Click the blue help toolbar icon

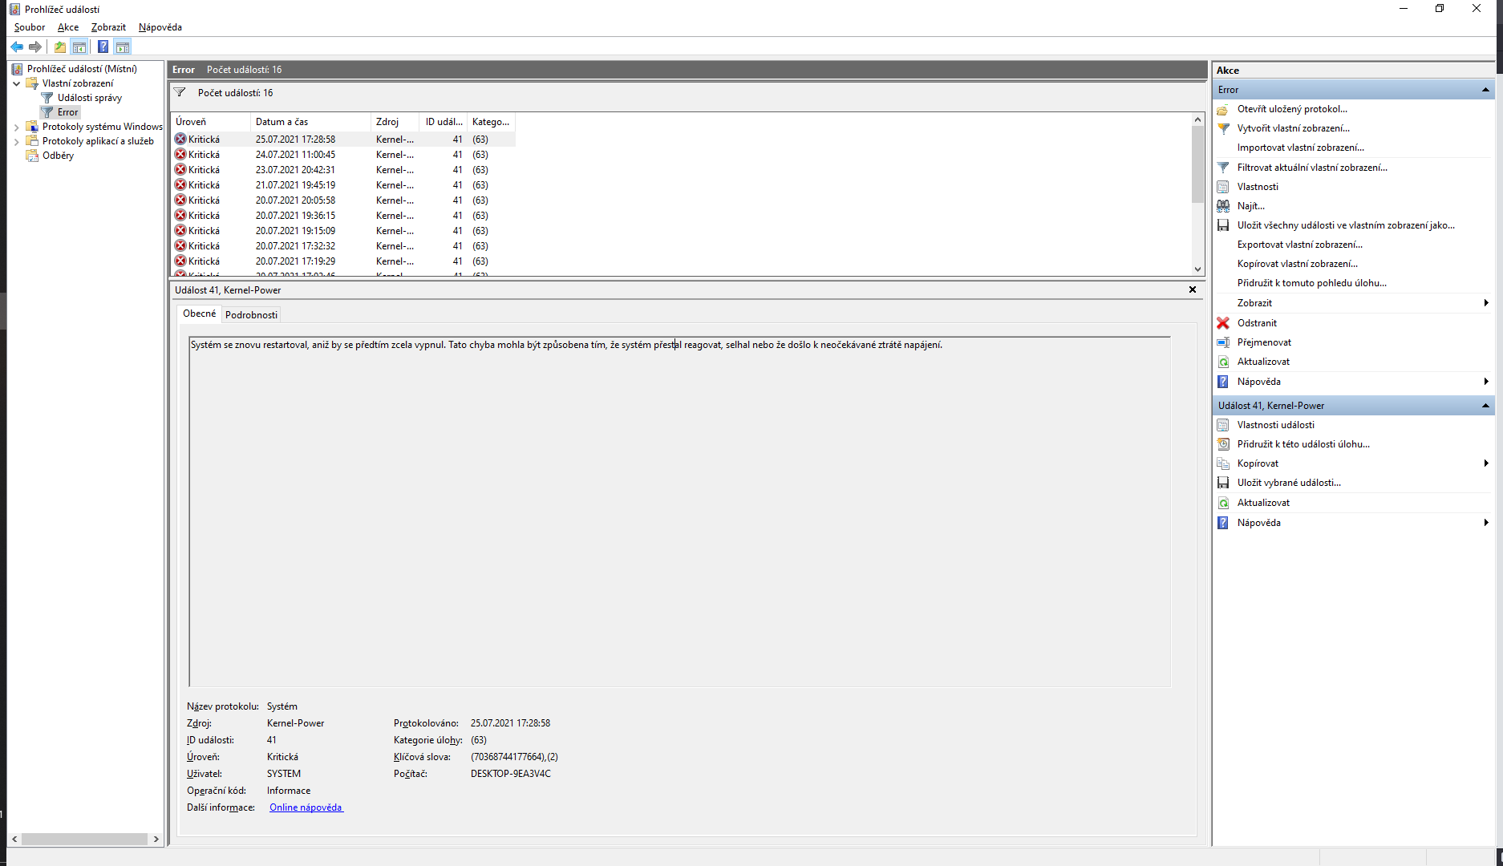[103, 47]
